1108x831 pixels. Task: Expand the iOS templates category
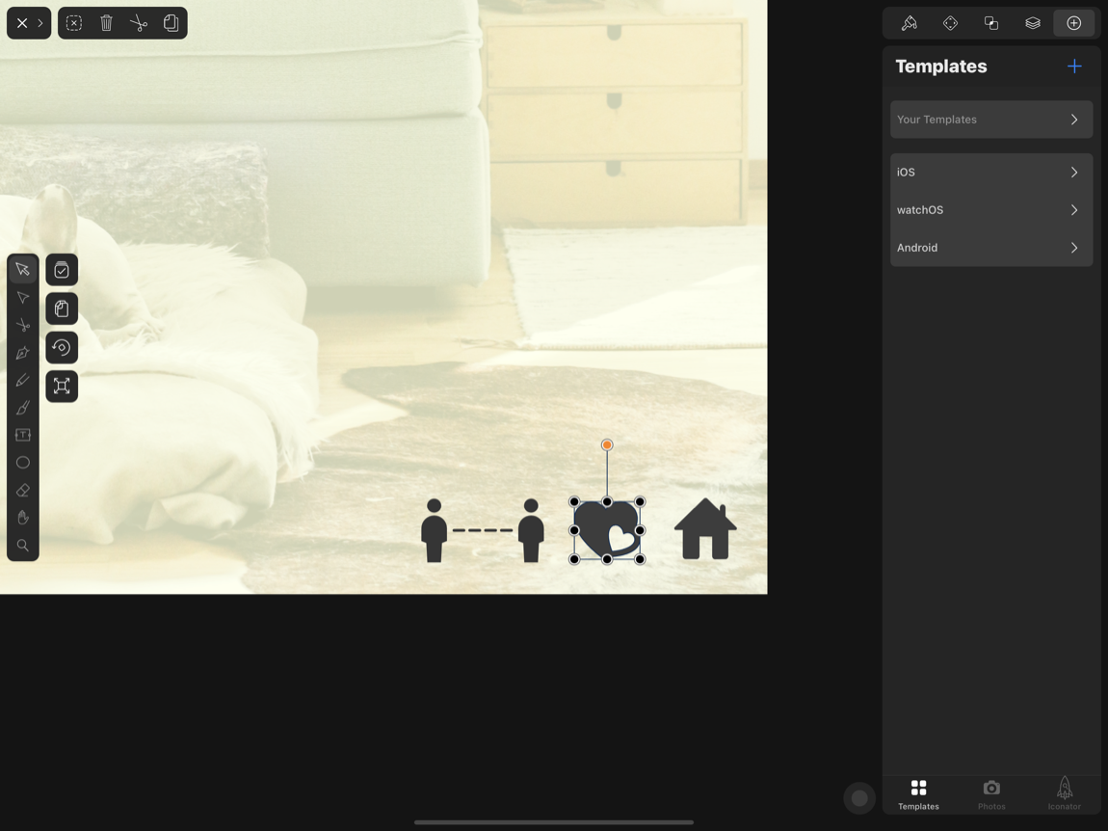(x=990, y=173)
